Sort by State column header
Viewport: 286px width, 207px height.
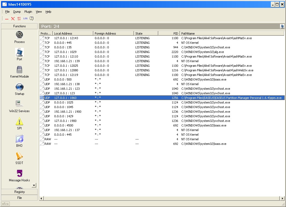146,33
